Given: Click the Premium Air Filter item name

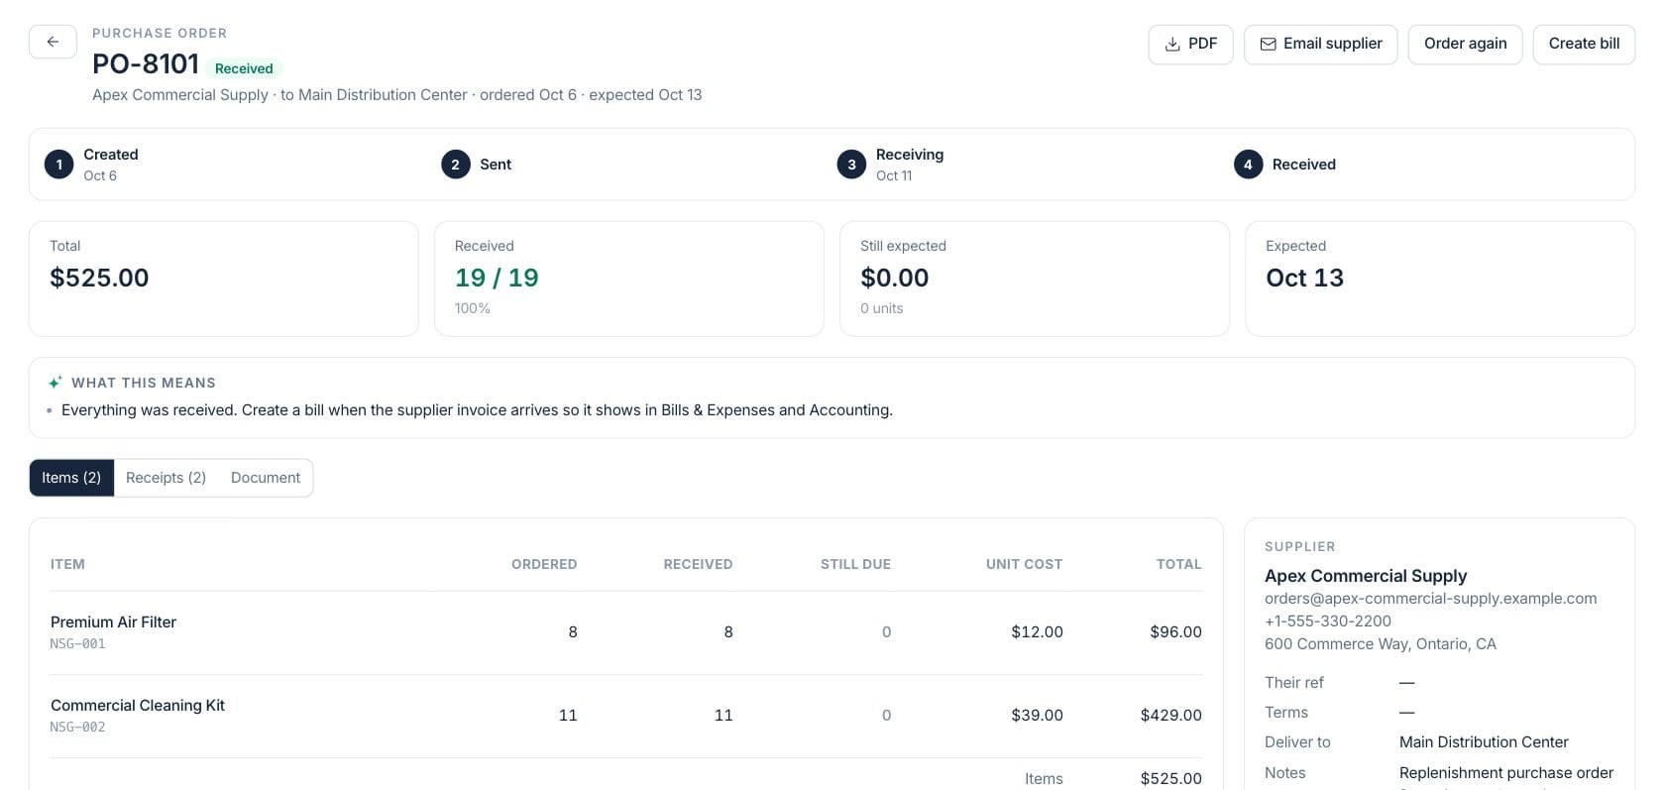Looking at the screenshot, I should pyautogui.click(x=113, y=622).
